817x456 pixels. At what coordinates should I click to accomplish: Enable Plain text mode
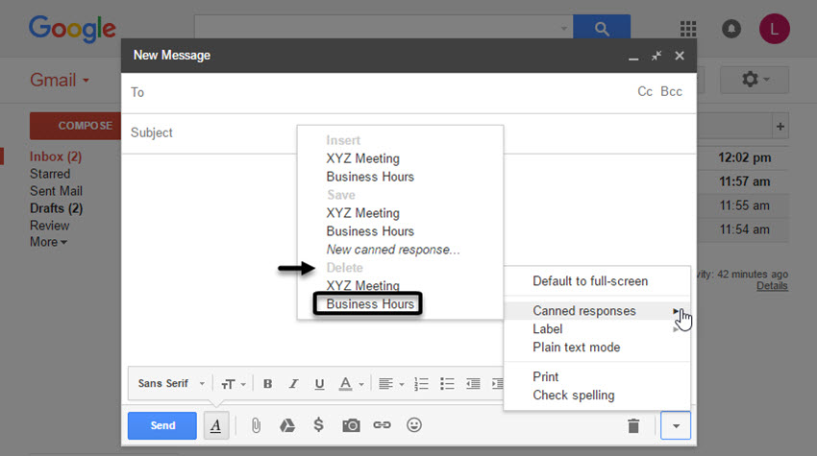pos(577,348)
